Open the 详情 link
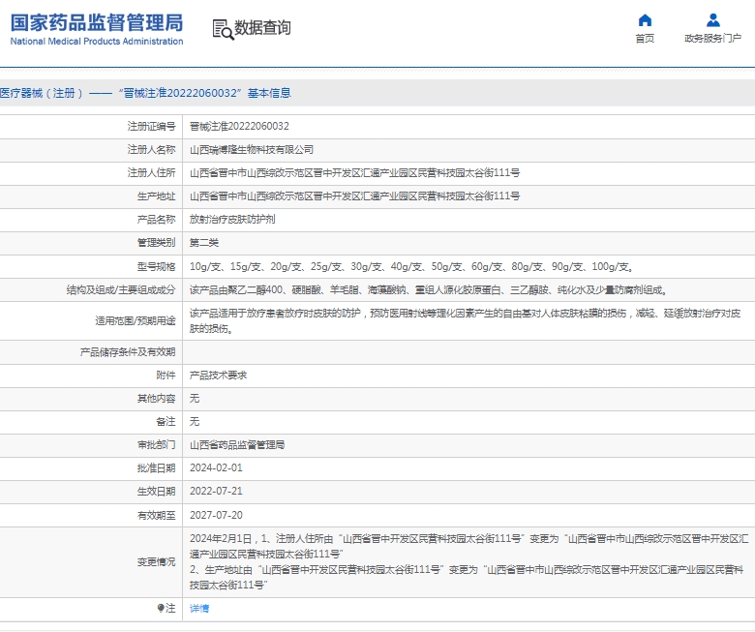The image size is (755, 632). [199, 609]
